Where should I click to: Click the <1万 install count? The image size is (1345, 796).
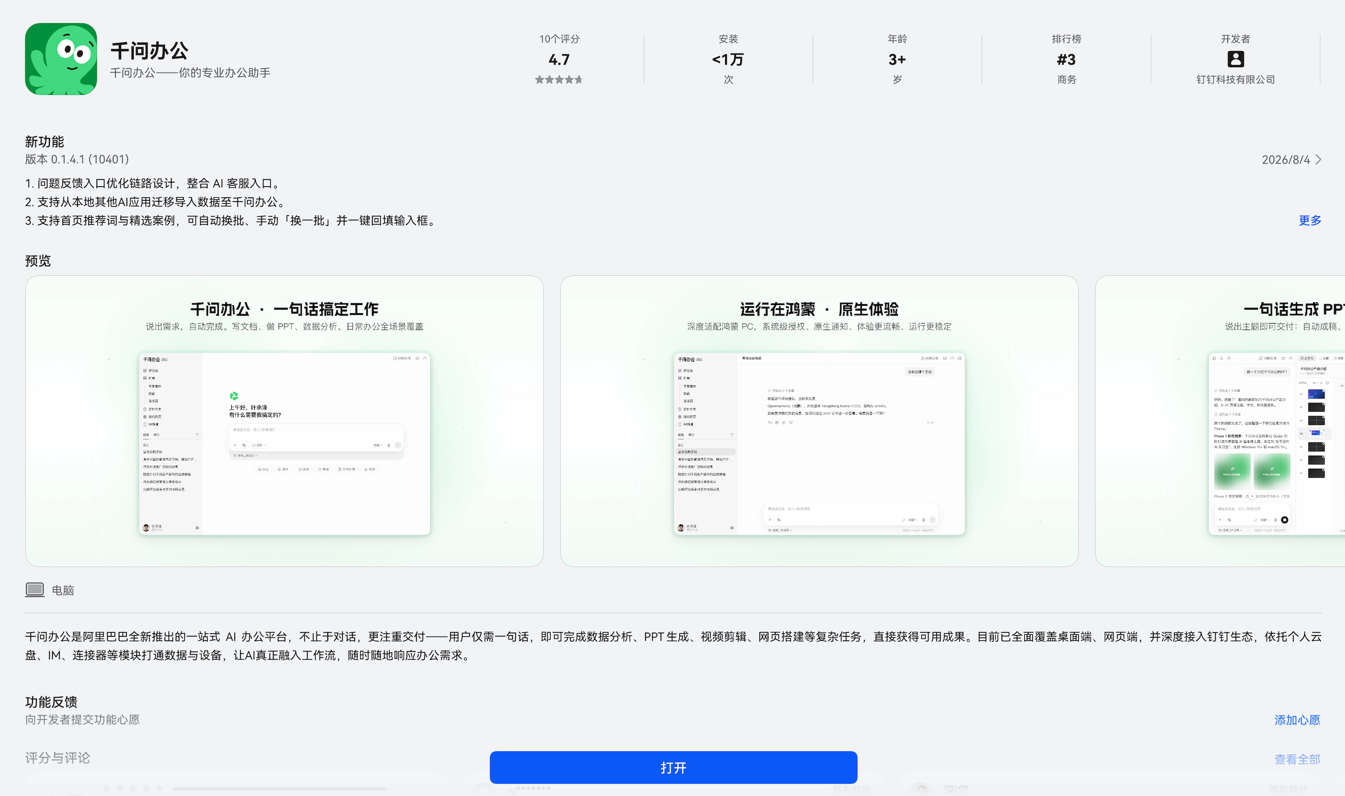(x=727, y=59)
